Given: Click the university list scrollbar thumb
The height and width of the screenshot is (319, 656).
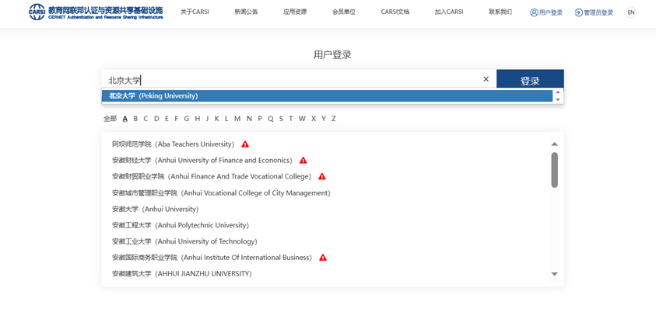Looking at the screenshot, I should pyautogui.click(x=554, y=170).
